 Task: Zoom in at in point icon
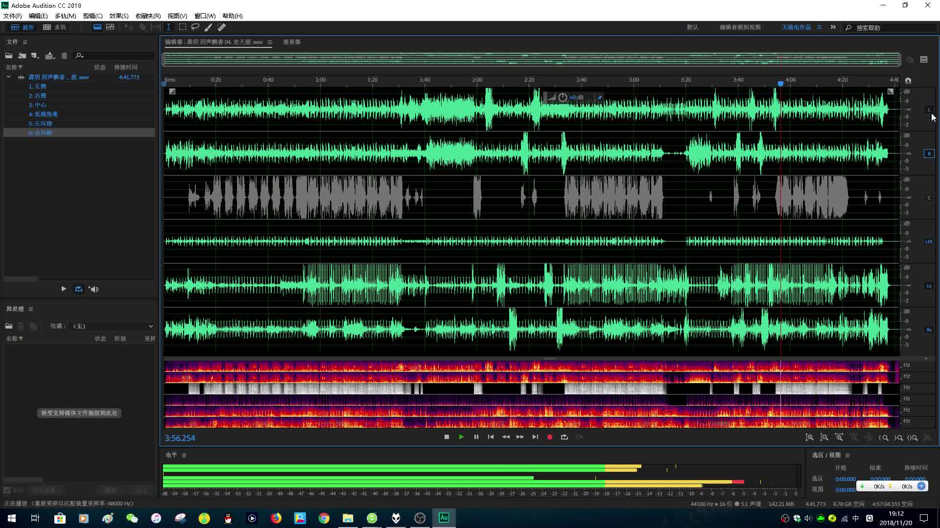(x=884, y=438)
